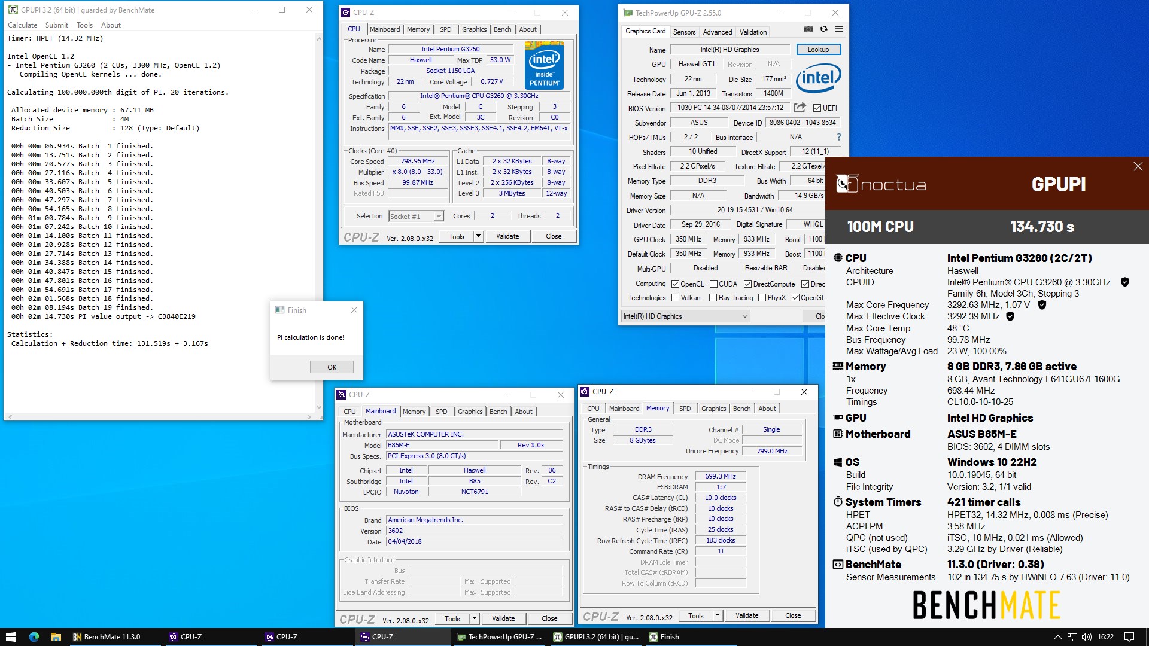This screenshot has height=646, width=1149.
Task: Click the Intel Inside Pentium badge in CPU-Z
Action: pyautogui.click(x=544, y=65)
